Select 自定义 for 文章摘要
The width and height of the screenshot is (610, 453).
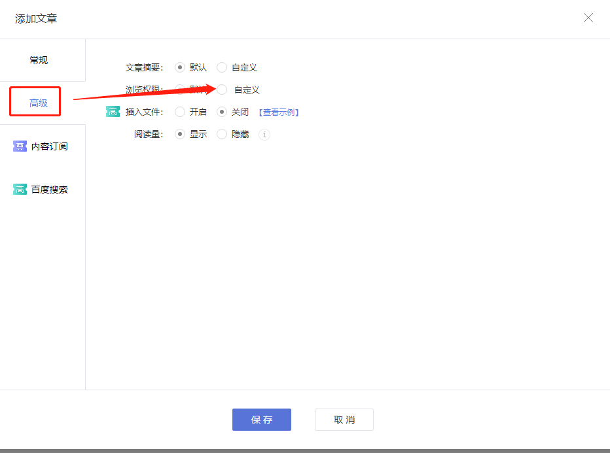tap(222, 67)
